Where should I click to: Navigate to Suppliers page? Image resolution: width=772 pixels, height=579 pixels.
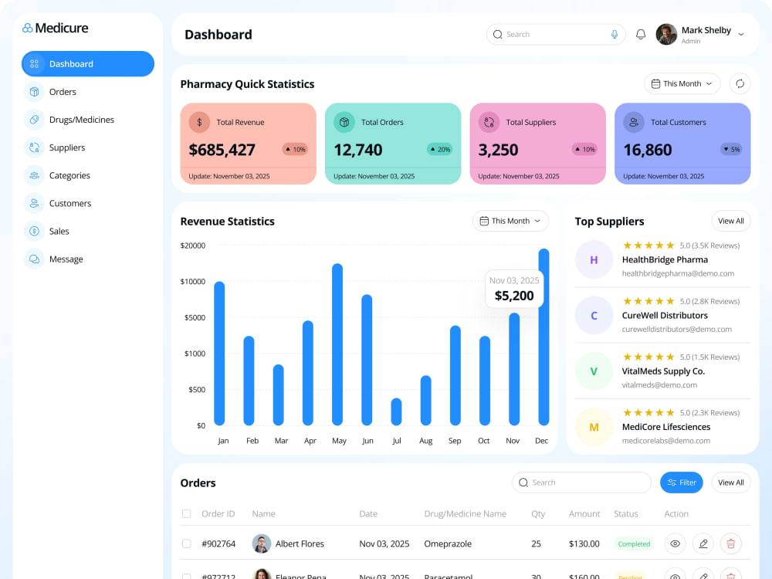(x=67, y=147)
